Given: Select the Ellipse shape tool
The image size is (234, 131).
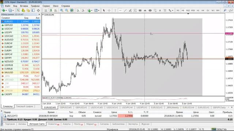Looking at the screenshot, I should [x=150, y=11].
